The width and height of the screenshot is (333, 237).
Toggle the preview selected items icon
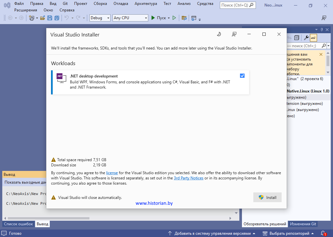313,38
